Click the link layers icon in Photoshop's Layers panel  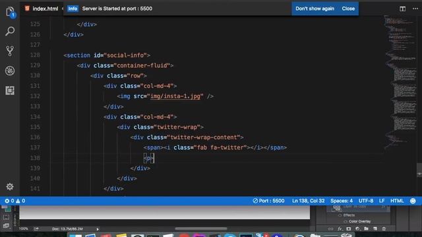[330, 229]
